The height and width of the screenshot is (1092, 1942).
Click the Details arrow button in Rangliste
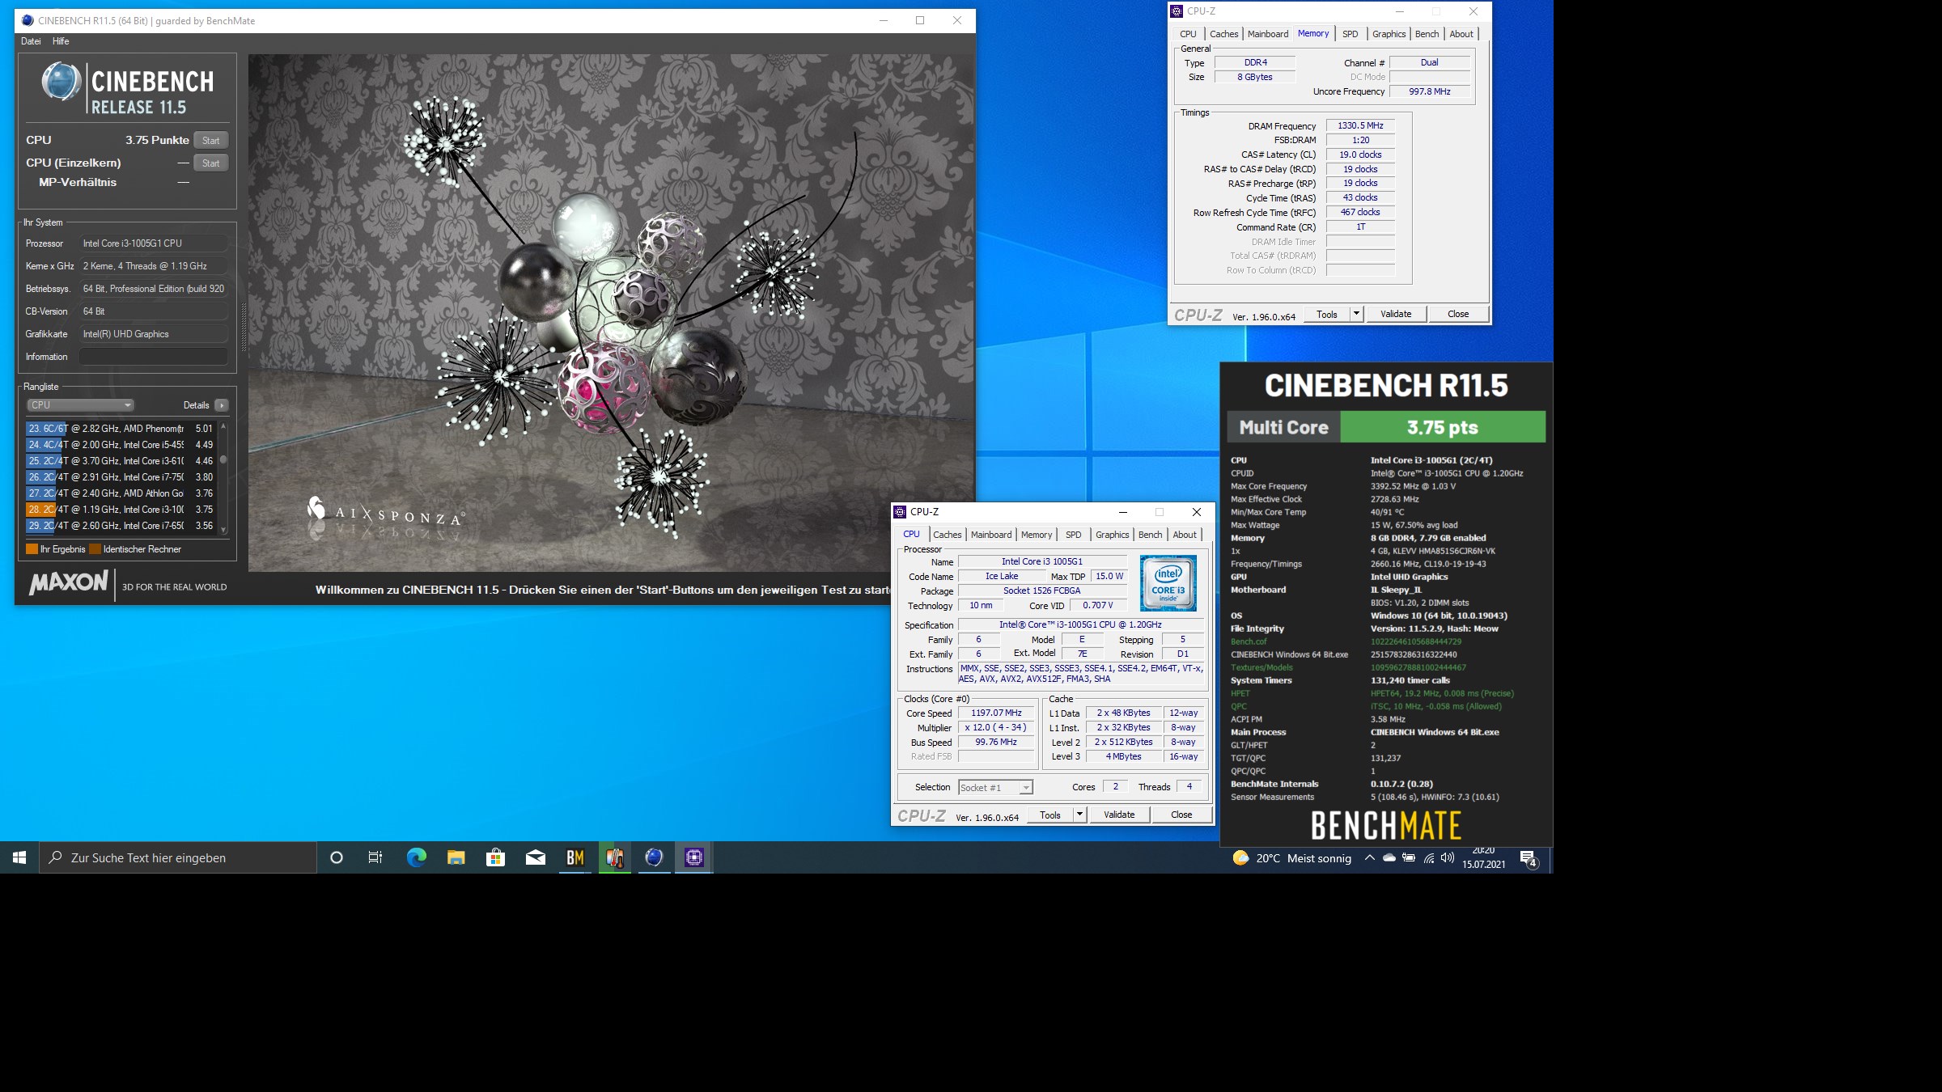222,405
